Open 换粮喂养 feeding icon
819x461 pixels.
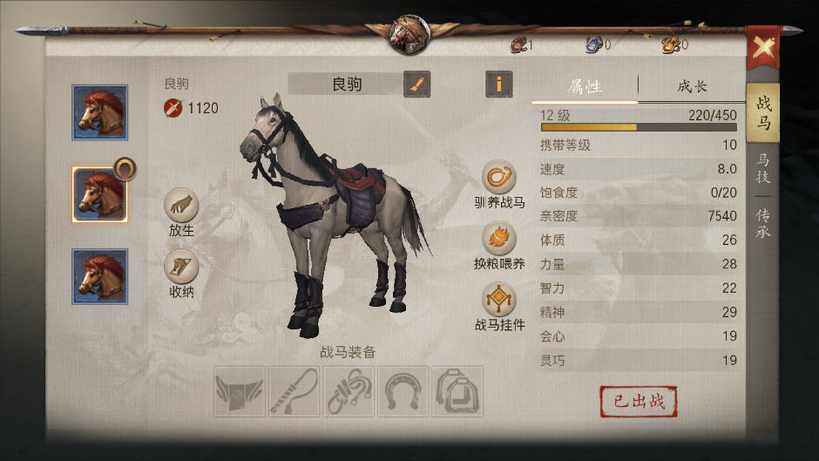(499, 239)
